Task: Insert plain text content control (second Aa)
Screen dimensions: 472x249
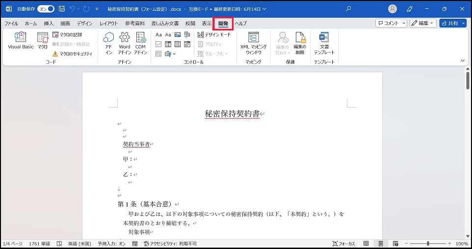Action: click(x=168, y=35)
